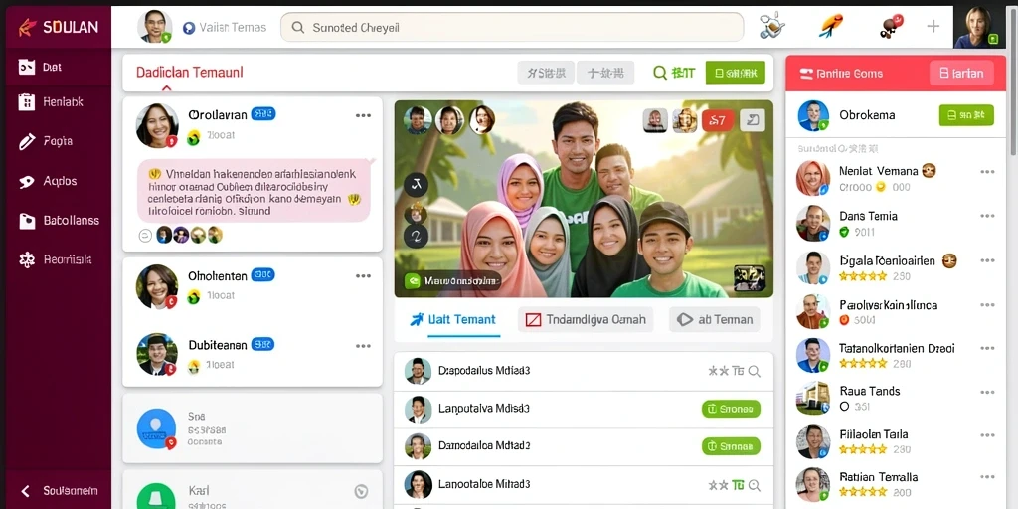Click the smiley reaction icon below the message
The width and height of the screenshot is (1018, 509).
145,235
